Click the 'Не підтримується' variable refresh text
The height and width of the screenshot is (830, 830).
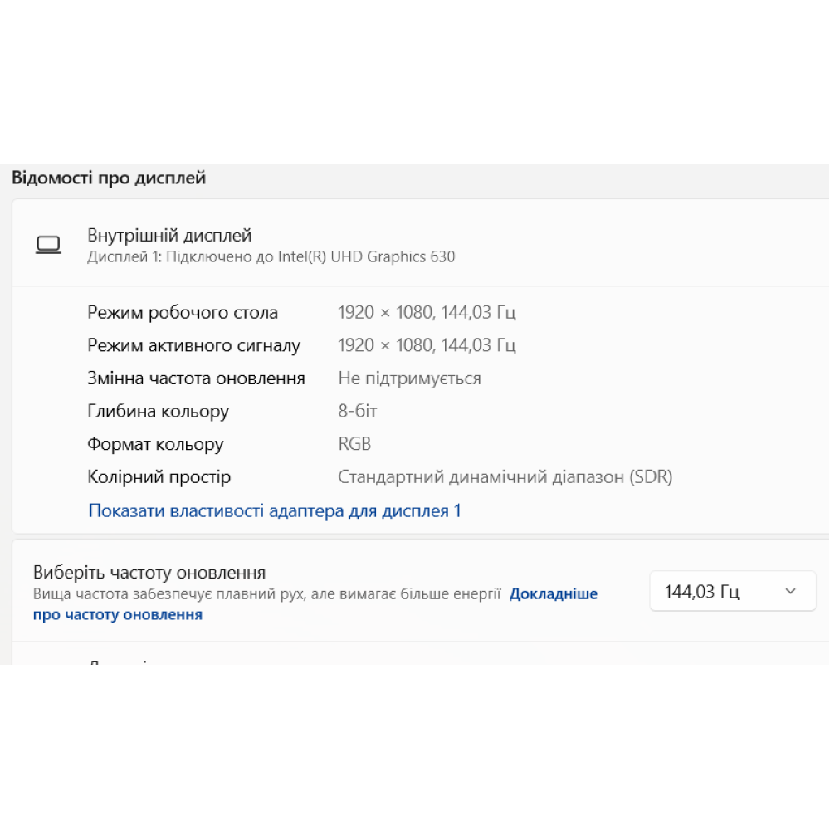[408, 378]
